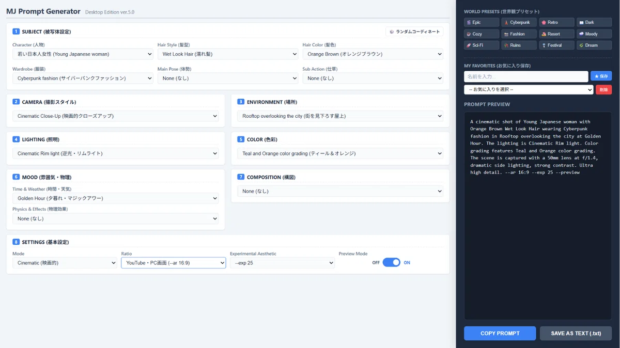Apply the Cyberpunk world preset
620x348 pixels.
pos(519,22)
